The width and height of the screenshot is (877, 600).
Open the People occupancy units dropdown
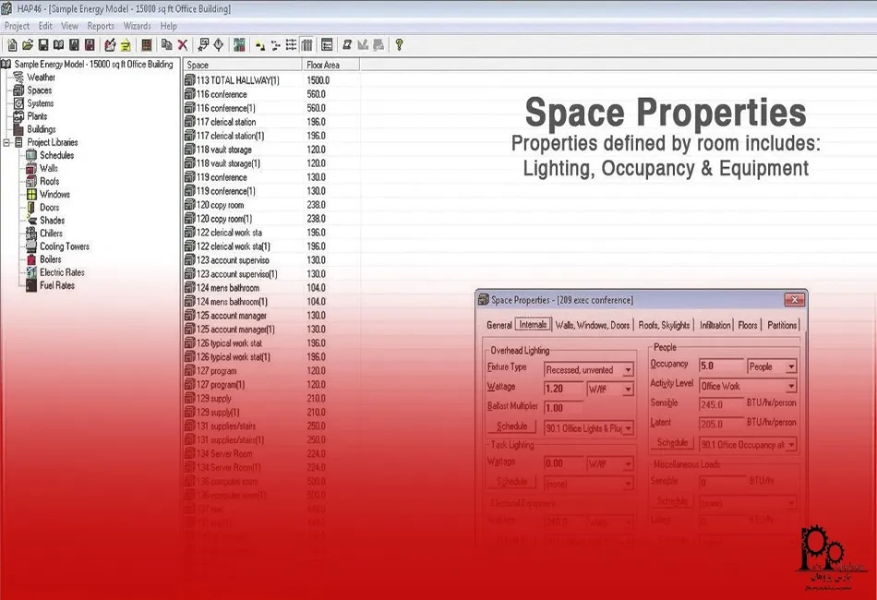click(790, 366)
